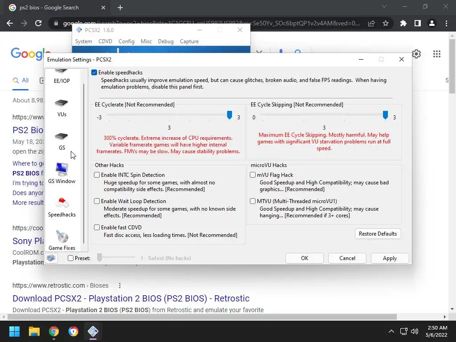Enable Wait Loop Detection
This screenshot has height=342, width=456.
pyautogui.click(x=97, y=201)
